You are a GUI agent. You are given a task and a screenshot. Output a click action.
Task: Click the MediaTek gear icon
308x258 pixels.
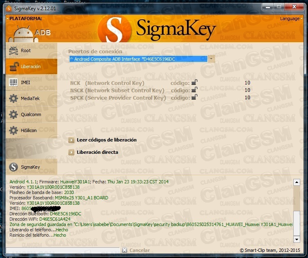[13, 98]
